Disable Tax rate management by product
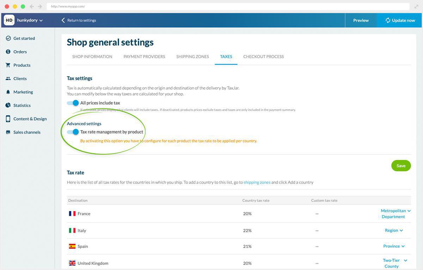The height and width of the screenshot is (270, 423). click(73, 132)
